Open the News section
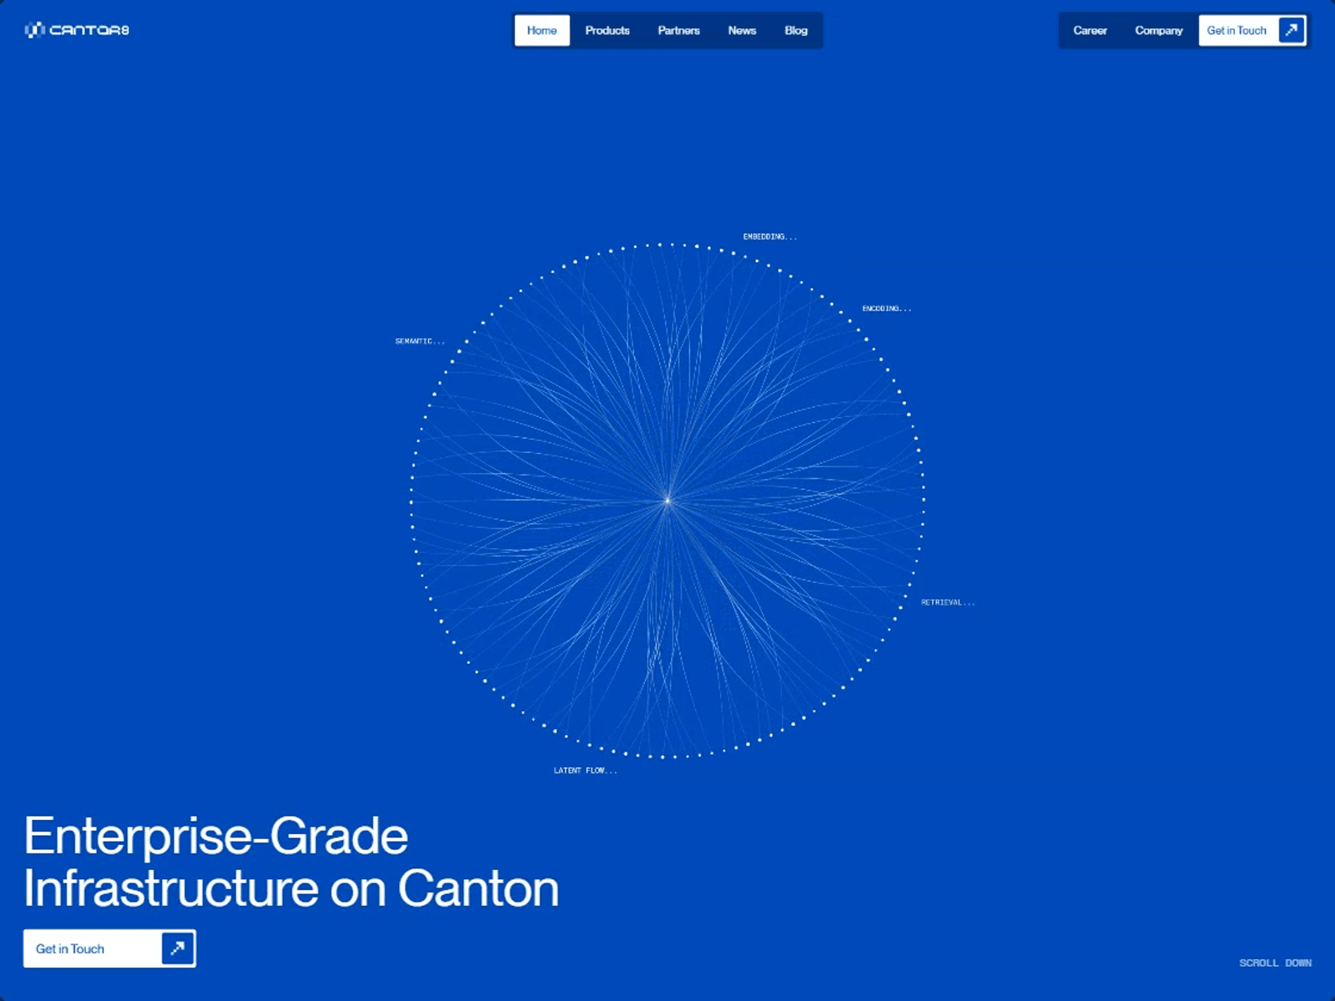Viewport: 1335px width, 1001px height. 742,30
